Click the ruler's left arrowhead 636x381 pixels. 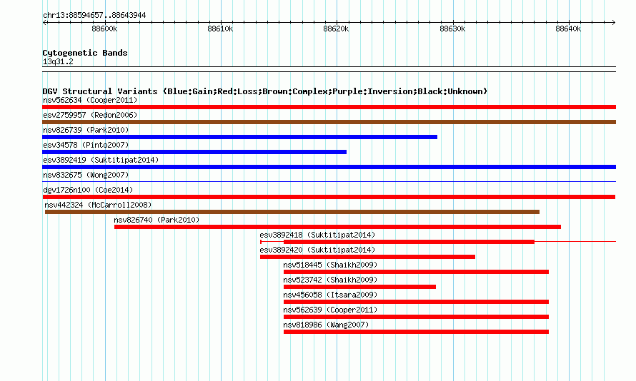[44, 22]
